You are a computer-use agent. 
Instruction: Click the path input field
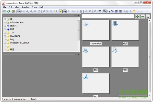[x=107, y=16]
